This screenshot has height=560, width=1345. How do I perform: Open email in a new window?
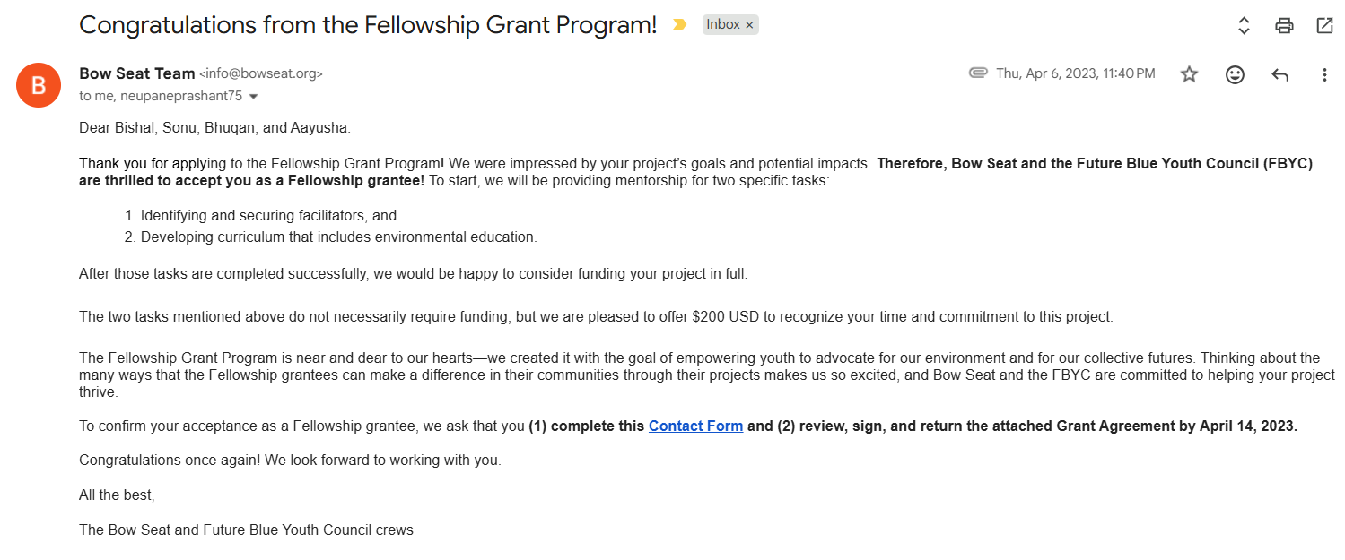pyautogui.click(x=1324, y=25)
